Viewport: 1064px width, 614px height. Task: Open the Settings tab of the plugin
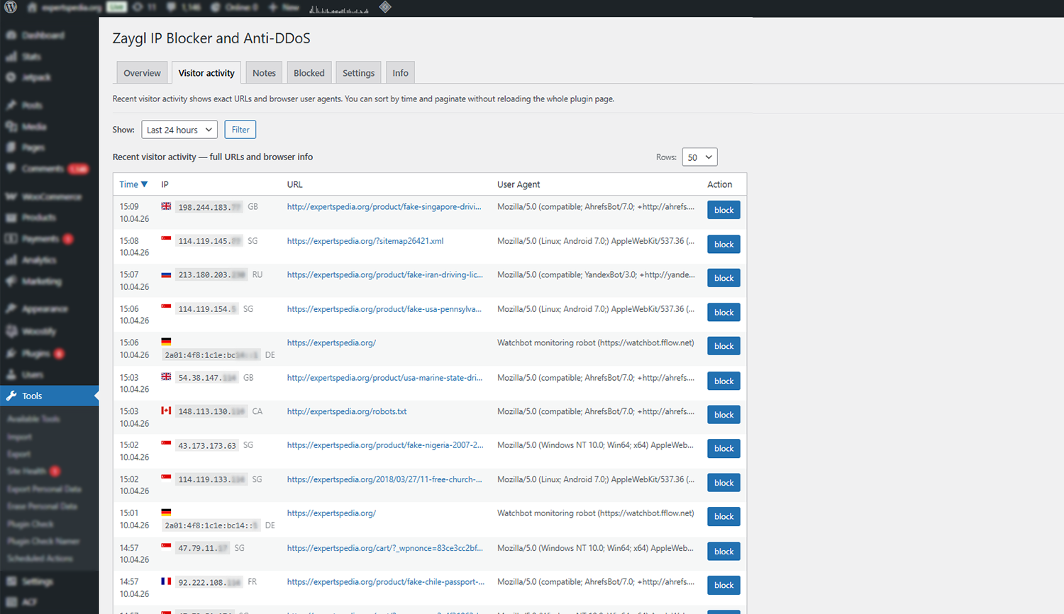pyautogui.click(x=358, y=72)
